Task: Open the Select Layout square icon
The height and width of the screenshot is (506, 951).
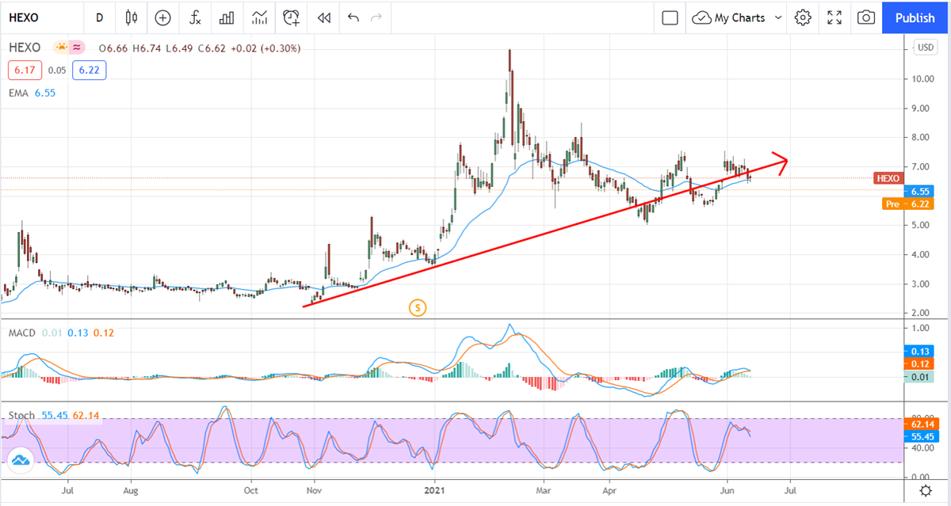Action: (x=670, y=17)
